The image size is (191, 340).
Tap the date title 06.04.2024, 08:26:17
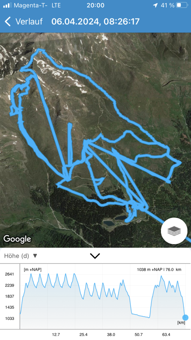95,22
